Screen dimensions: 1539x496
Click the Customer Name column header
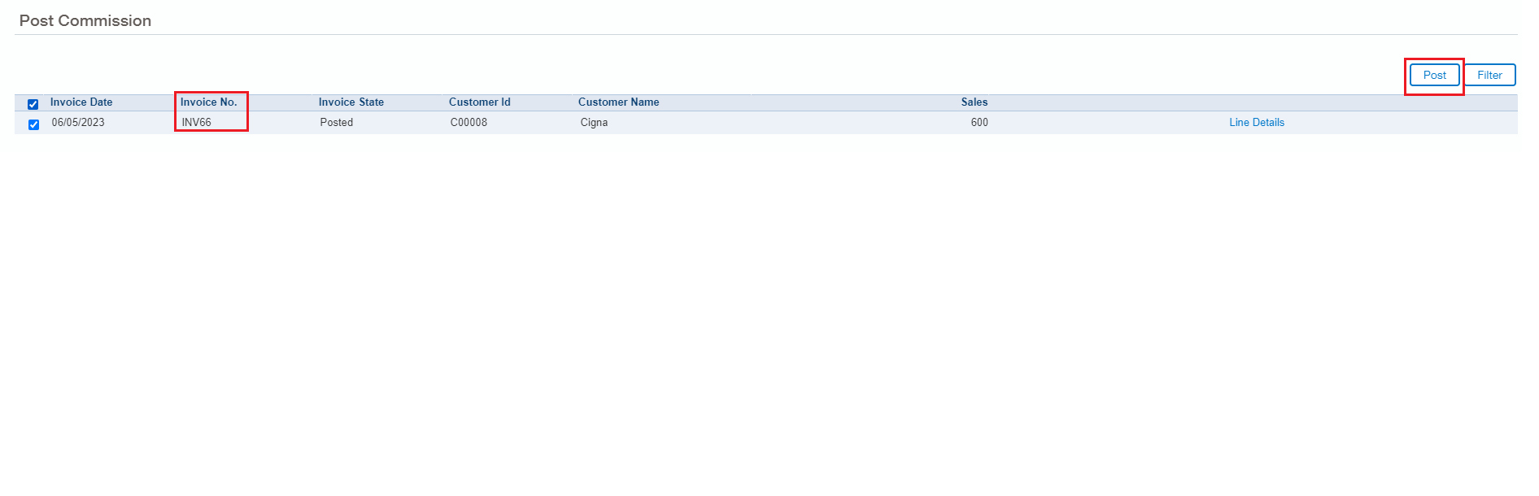pyautogui.click(x=618, y=102)
